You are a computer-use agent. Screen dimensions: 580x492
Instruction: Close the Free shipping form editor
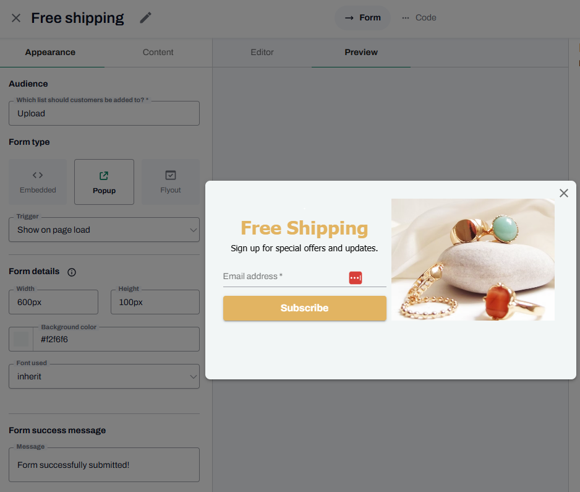pos(16,18)
